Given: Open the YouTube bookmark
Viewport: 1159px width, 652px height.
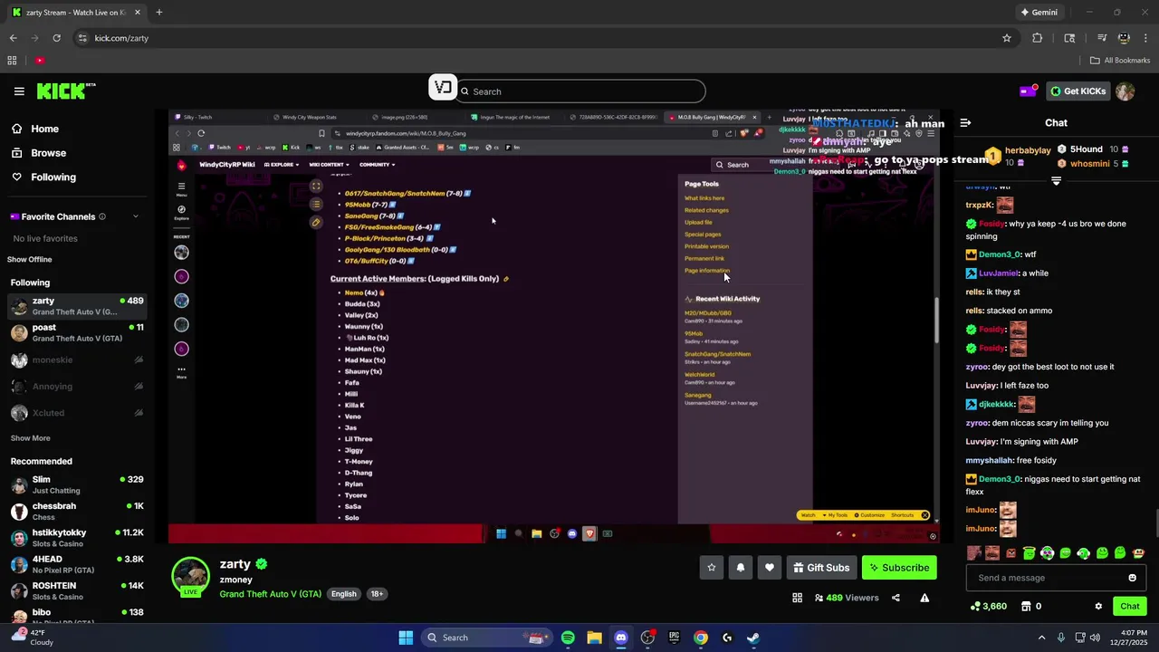Looking at the screenshot, I should click(40, 61).
